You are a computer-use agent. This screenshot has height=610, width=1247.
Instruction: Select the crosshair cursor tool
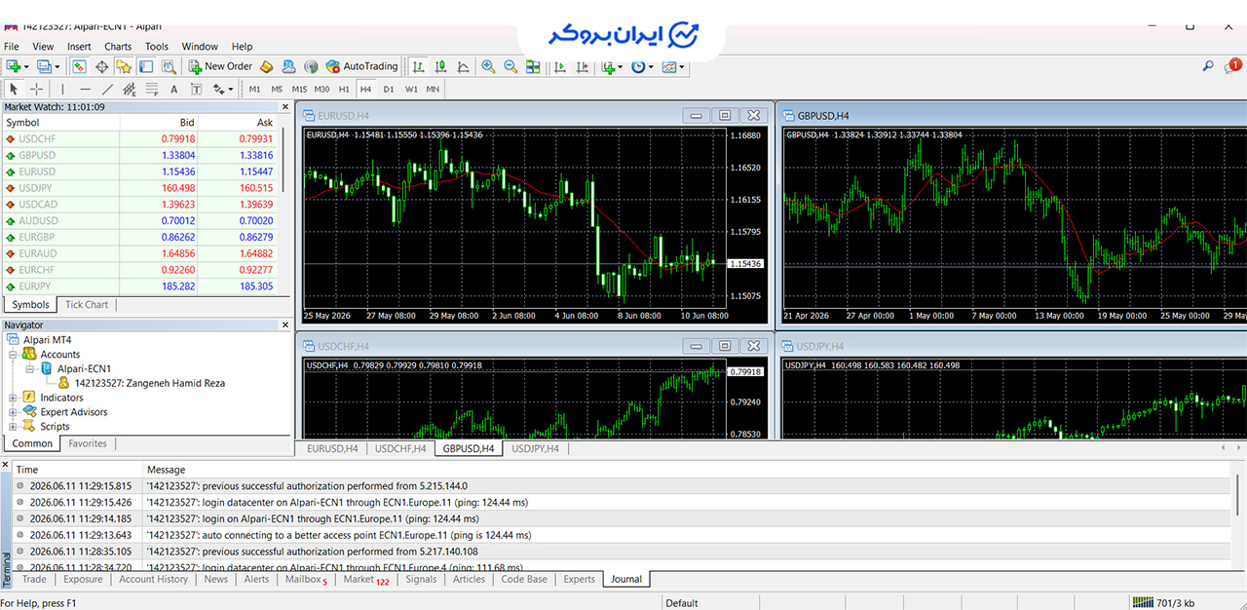point(36,89)
